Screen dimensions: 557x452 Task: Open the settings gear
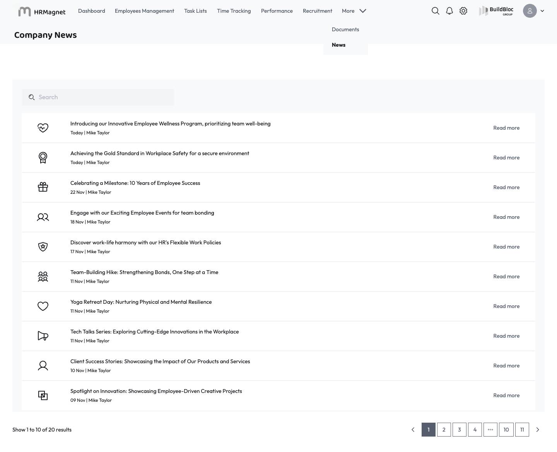(x=463, y=11)
